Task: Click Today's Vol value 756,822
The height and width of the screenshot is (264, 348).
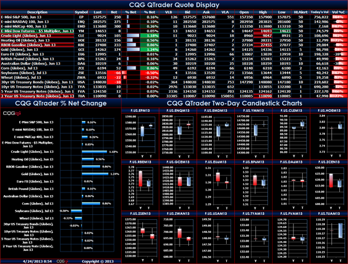Action: (319, 17)
